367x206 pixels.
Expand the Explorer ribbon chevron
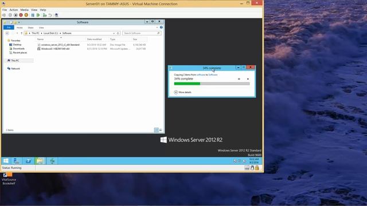click(157, 27)
